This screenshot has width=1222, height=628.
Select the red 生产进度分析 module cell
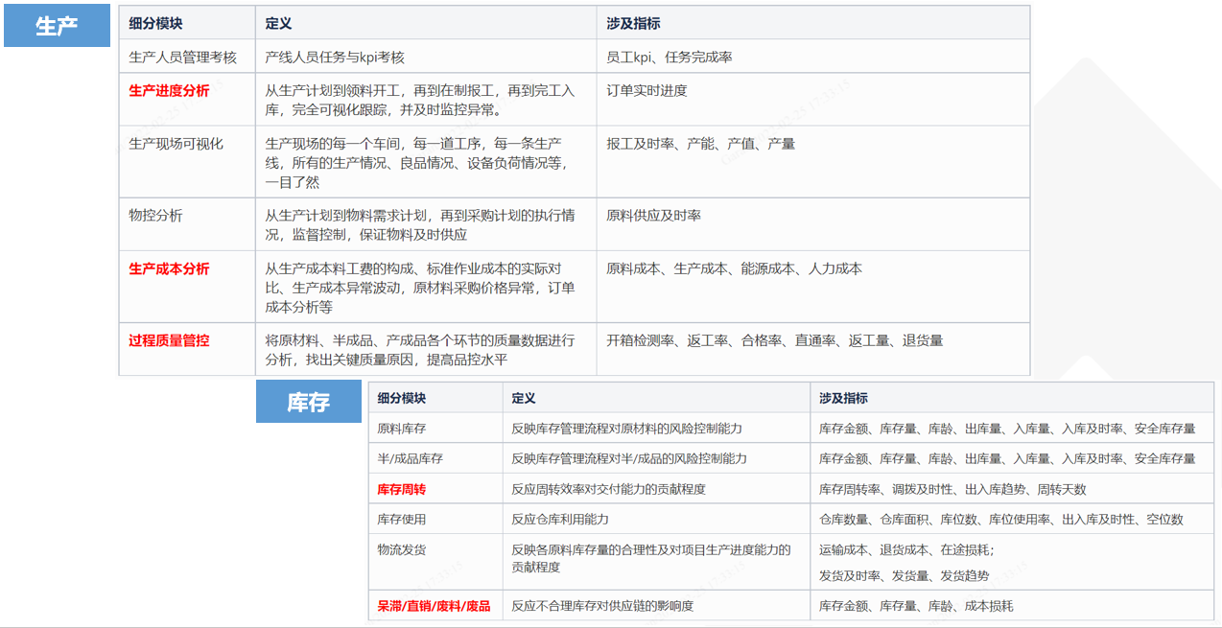click(169, 91)
